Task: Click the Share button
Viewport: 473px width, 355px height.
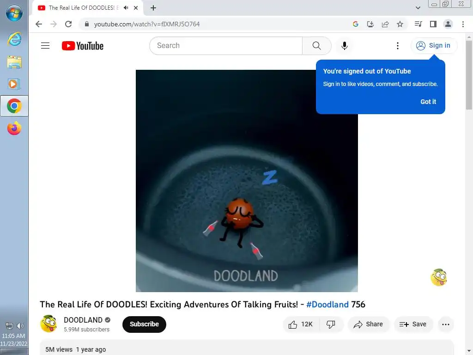Action: point(368,324)
